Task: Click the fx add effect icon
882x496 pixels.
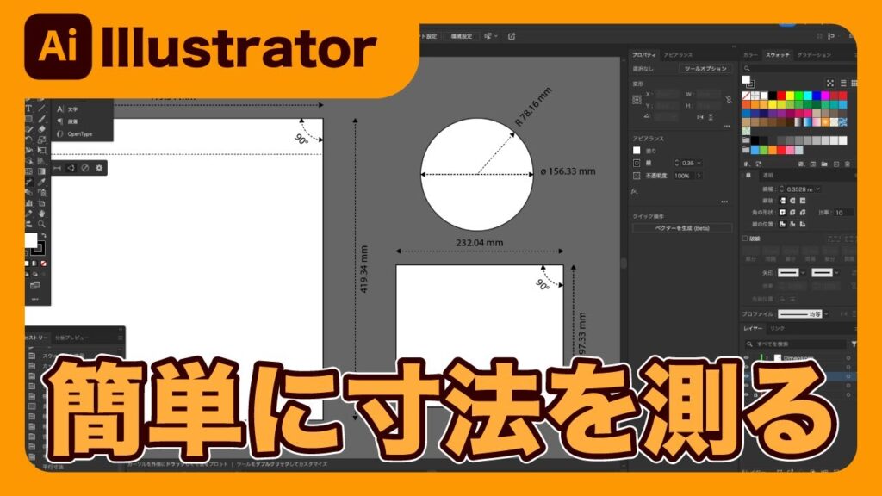Action: point(635,192)
